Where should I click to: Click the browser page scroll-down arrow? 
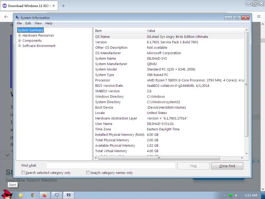[263, 189]
